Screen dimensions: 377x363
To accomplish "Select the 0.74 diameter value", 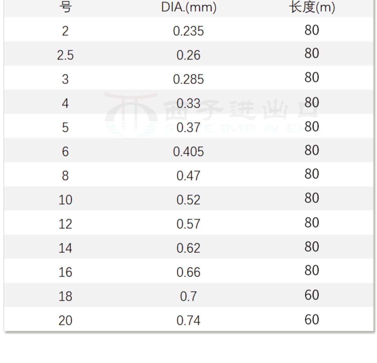I will click(189, 321).
